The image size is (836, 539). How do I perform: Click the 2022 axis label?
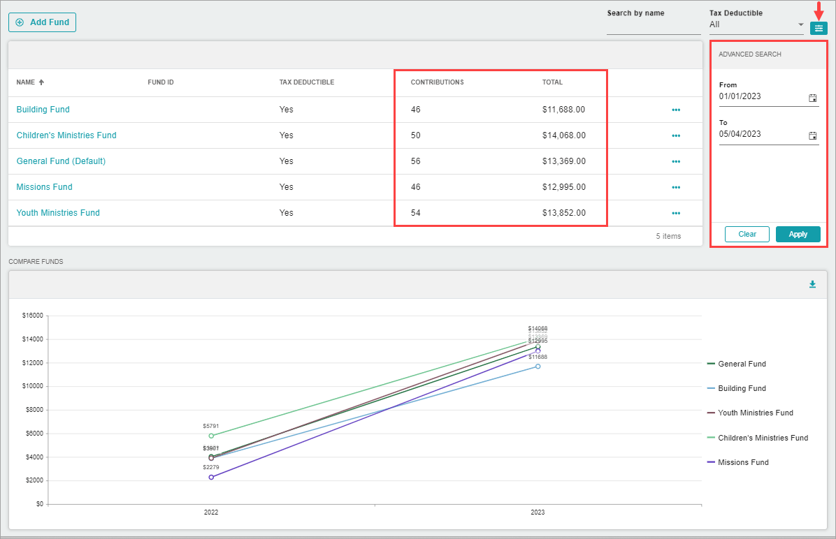pos(211,512)
